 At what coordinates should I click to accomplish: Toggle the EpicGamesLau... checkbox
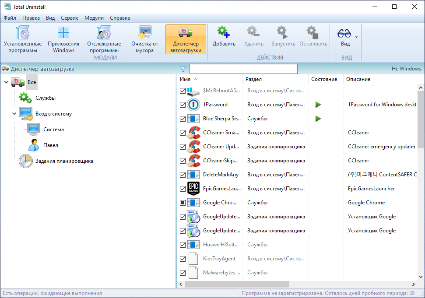point(183,189)
